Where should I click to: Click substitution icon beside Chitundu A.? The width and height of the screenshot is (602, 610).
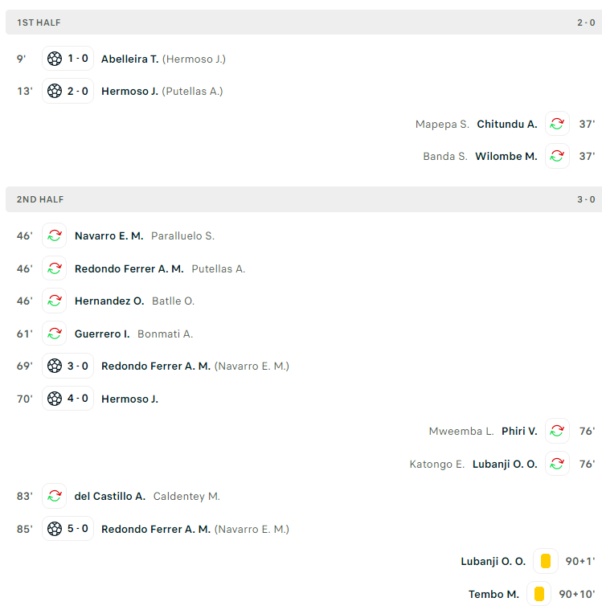[557, 124]
